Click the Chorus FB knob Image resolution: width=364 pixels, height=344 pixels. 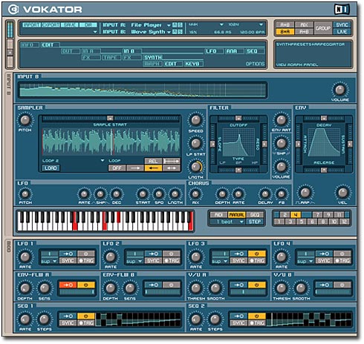pyautogui.click(x=282, y=194)
